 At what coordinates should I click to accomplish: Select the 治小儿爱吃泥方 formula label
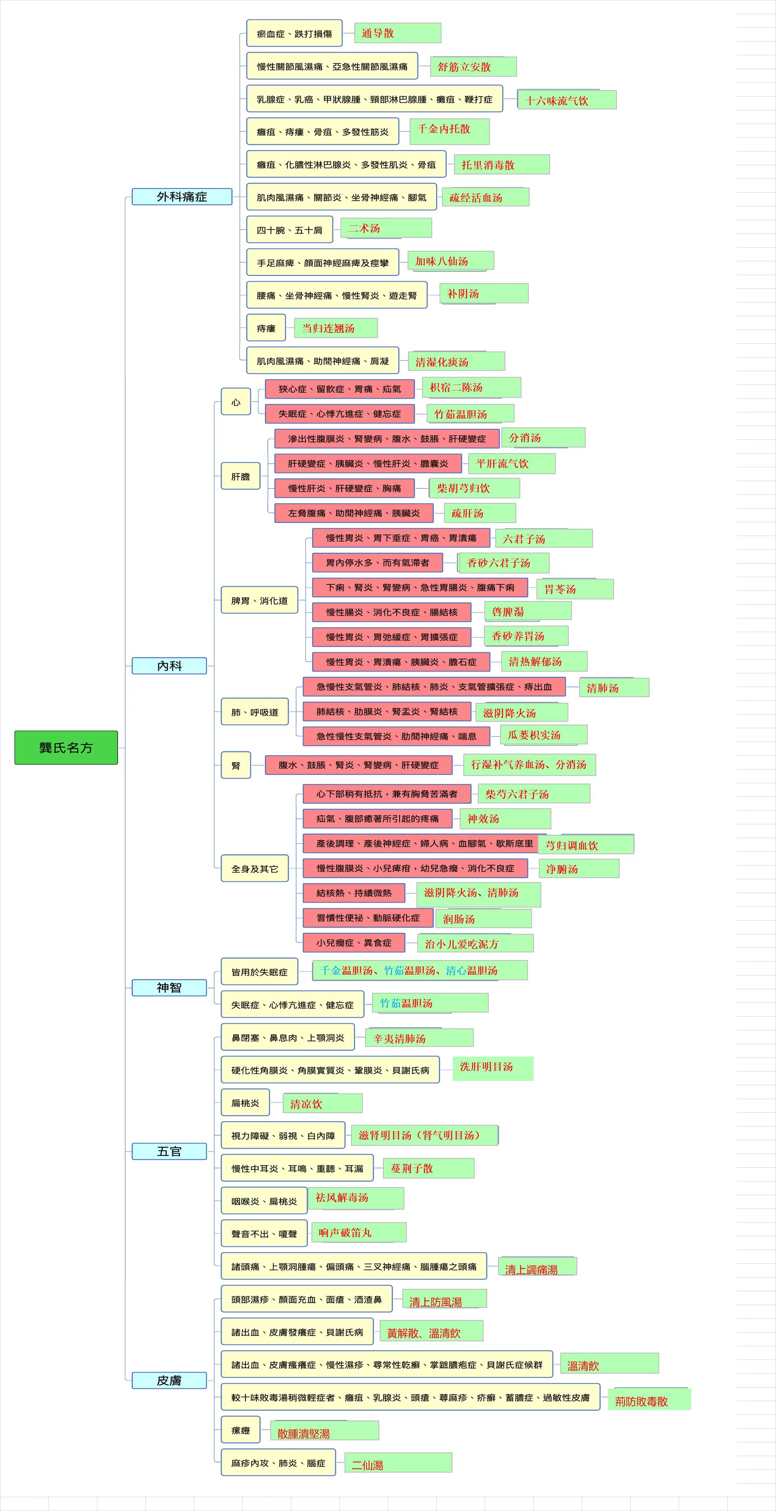[476, 943]
